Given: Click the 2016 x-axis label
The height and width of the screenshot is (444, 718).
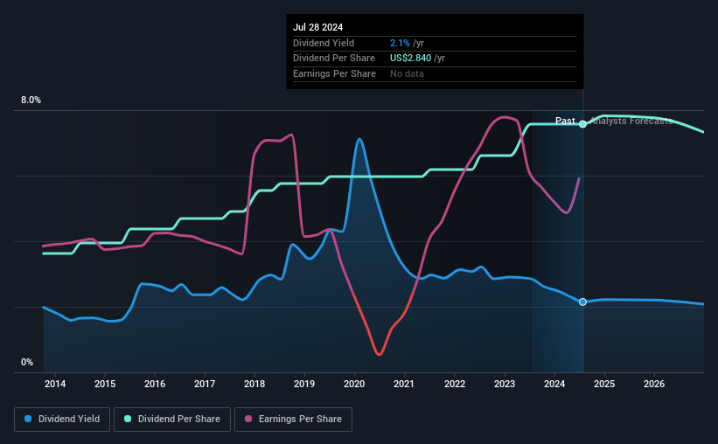Looking at the screenshot, I should point(155,384).
